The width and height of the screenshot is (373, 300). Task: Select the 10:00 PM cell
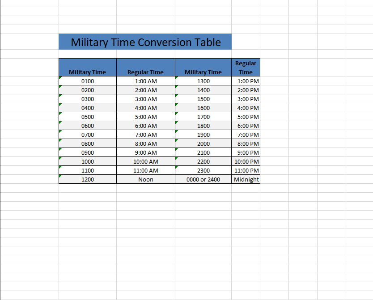pos(246,161)
